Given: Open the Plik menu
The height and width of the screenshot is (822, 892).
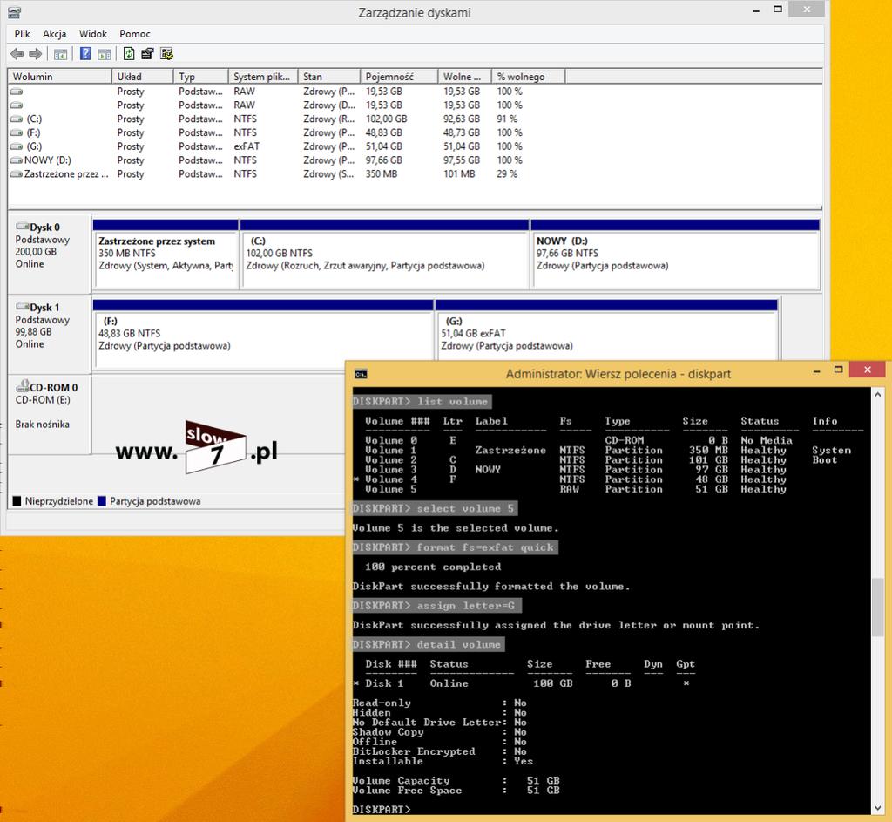Looking at the screenshot, I should [22, 34].
